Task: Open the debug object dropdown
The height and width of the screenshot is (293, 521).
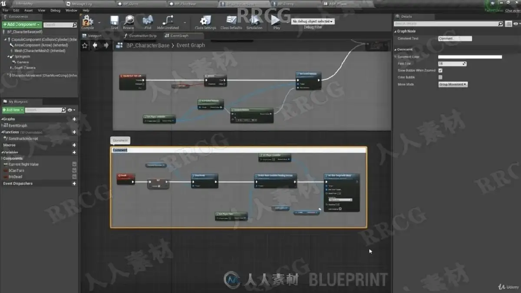Action: (313, 21)
